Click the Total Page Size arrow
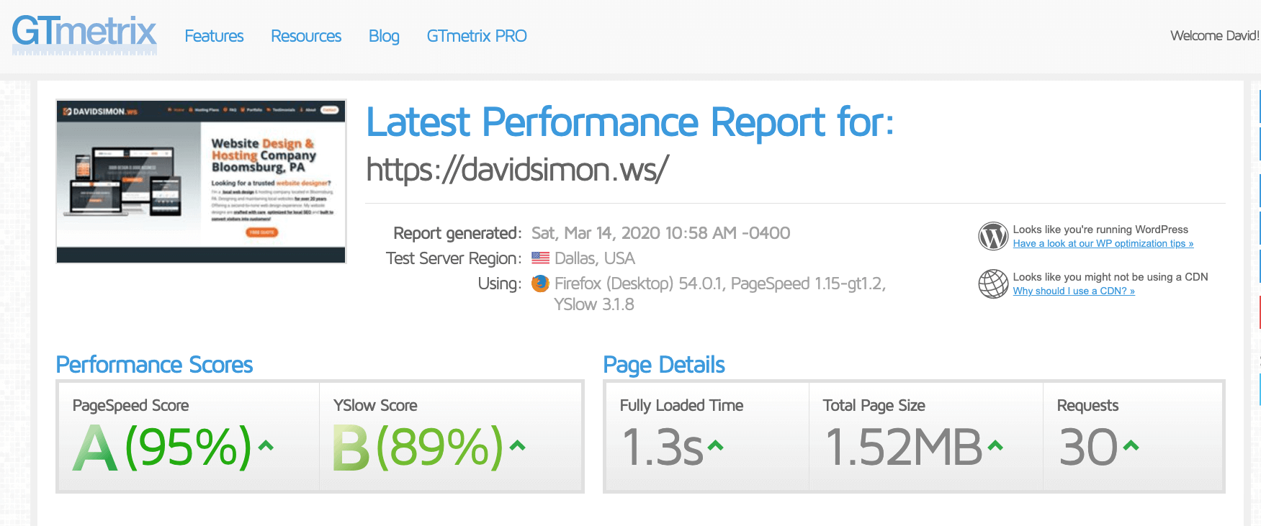 (995, 446)
